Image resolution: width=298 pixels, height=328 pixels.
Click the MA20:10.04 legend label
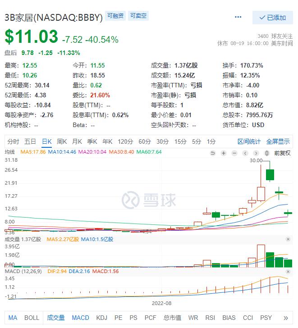92,152
